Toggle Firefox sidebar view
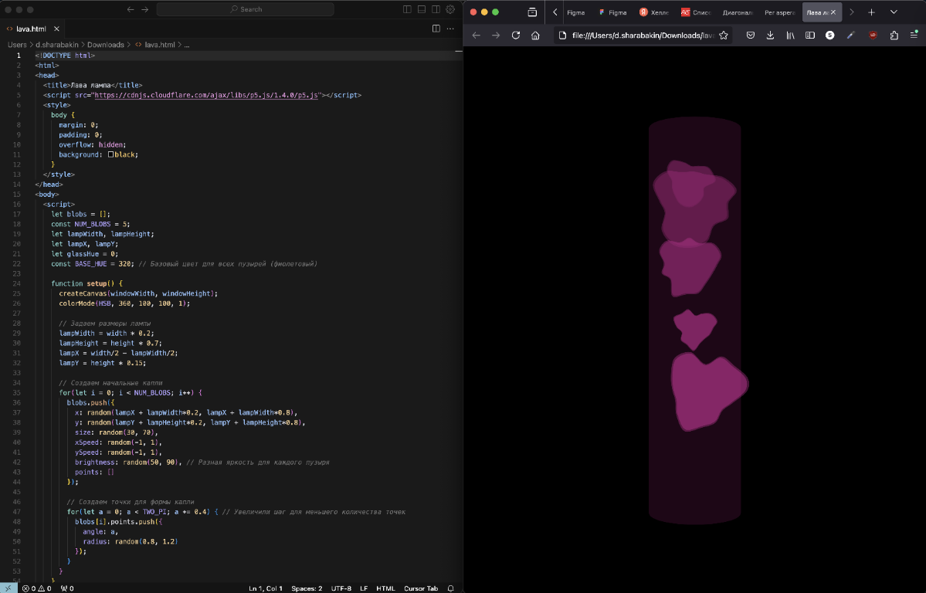Viewport: 926px width, 593px height. pos(809,36)
